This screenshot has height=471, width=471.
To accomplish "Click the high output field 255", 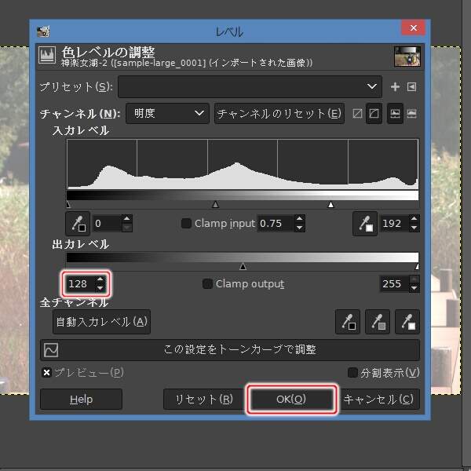I will click(395, 284).
